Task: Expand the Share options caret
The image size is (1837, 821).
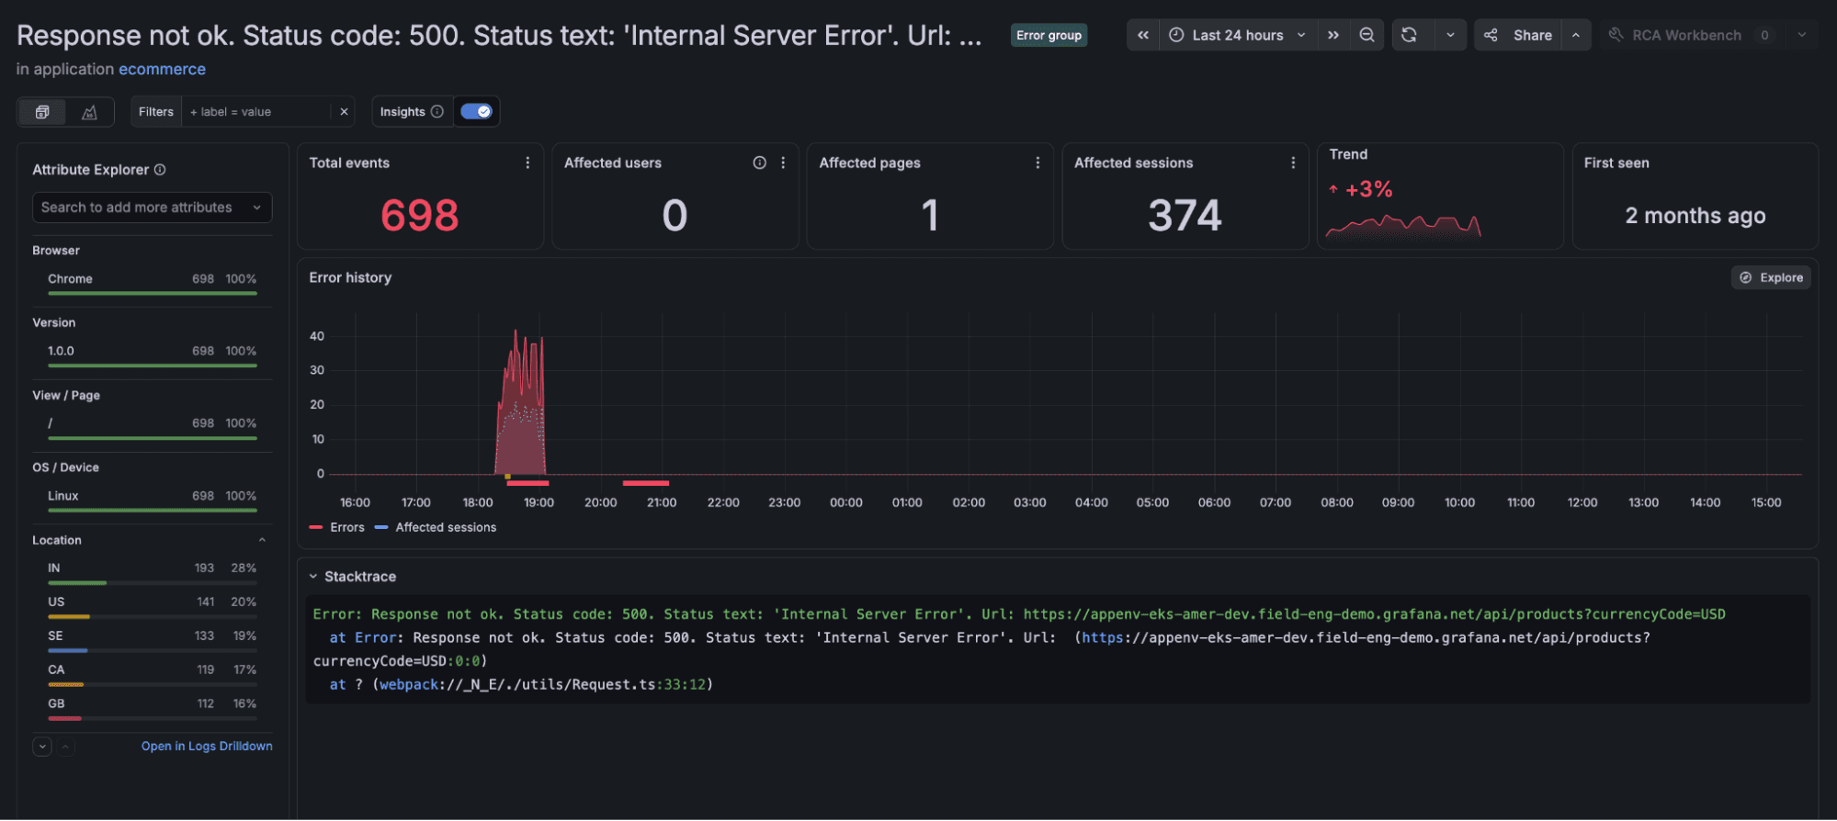Action: tap(1576, 35)
